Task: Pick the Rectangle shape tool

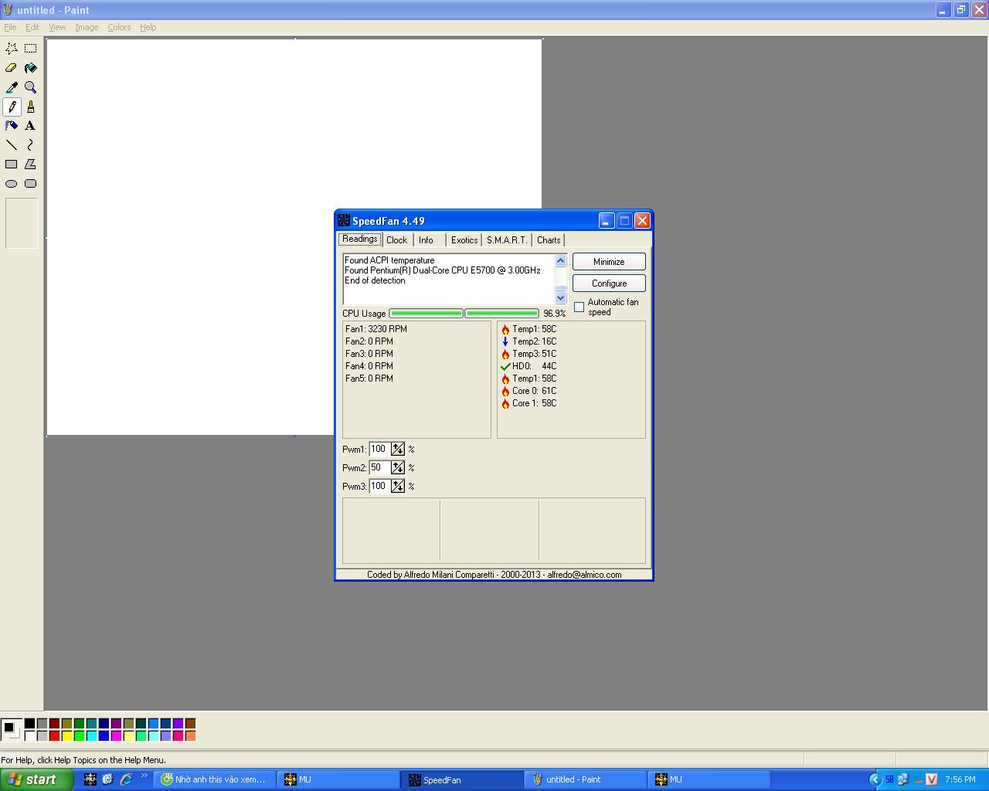Action: [12, 165]
